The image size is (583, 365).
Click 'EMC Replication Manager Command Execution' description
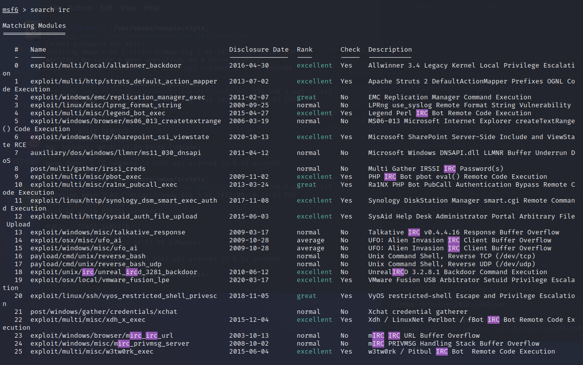449,97
